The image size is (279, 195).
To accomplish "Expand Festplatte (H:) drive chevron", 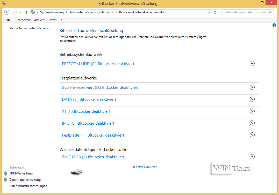I will tap(252, 135).
